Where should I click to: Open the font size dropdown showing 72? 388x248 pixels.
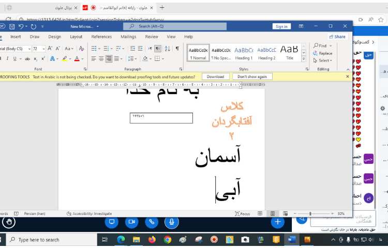point(43,49)
